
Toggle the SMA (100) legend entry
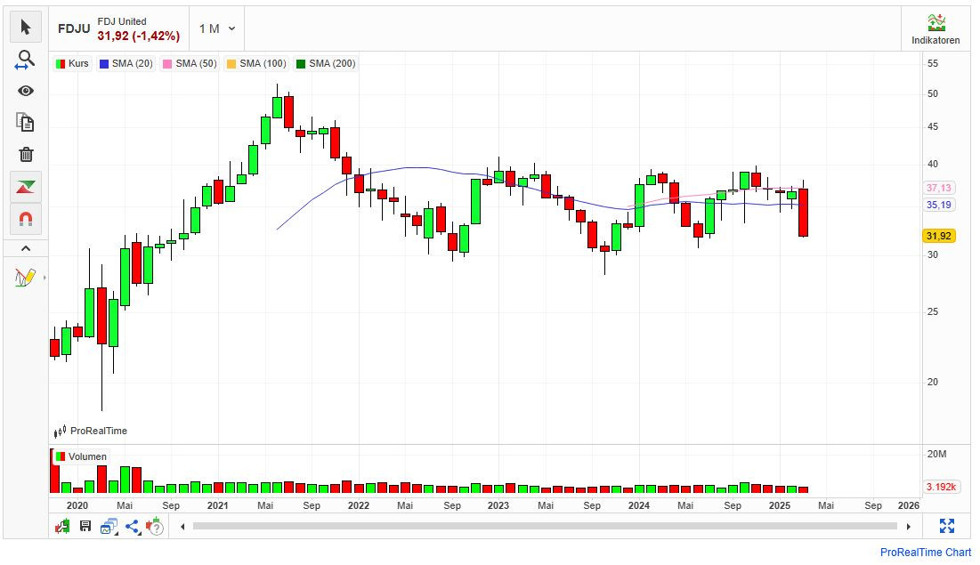coord(256,63)
